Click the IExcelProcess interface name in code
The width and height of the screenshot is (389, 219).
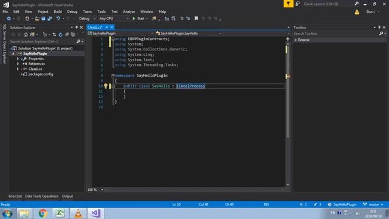(190, 86)
